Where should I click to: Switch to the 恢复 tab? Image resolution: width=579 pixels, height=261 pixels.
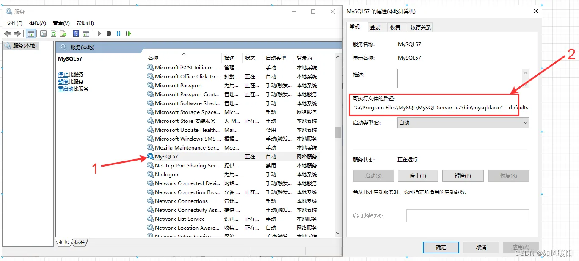(x=395, y=27)
